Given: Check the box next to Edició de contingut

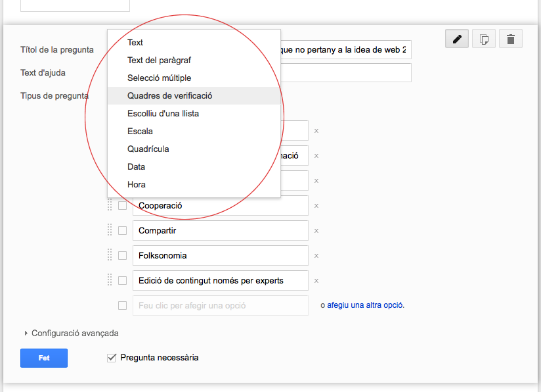Looking at the screenshot, I should (x=123, y=281).
